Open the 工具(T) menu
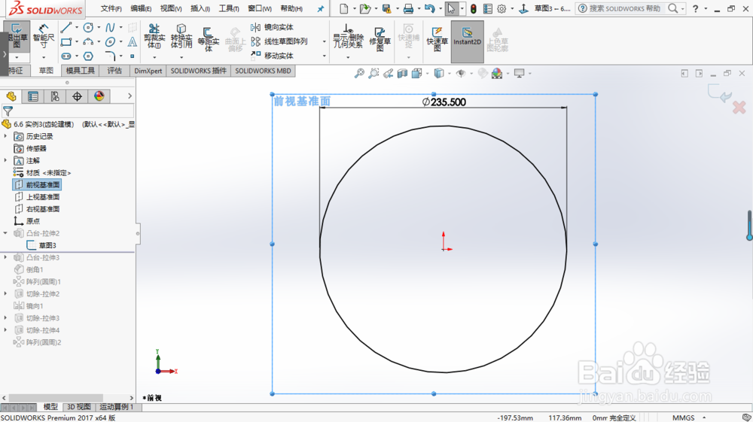Viewport: 753px width, 422px height. tap(229, 8)
